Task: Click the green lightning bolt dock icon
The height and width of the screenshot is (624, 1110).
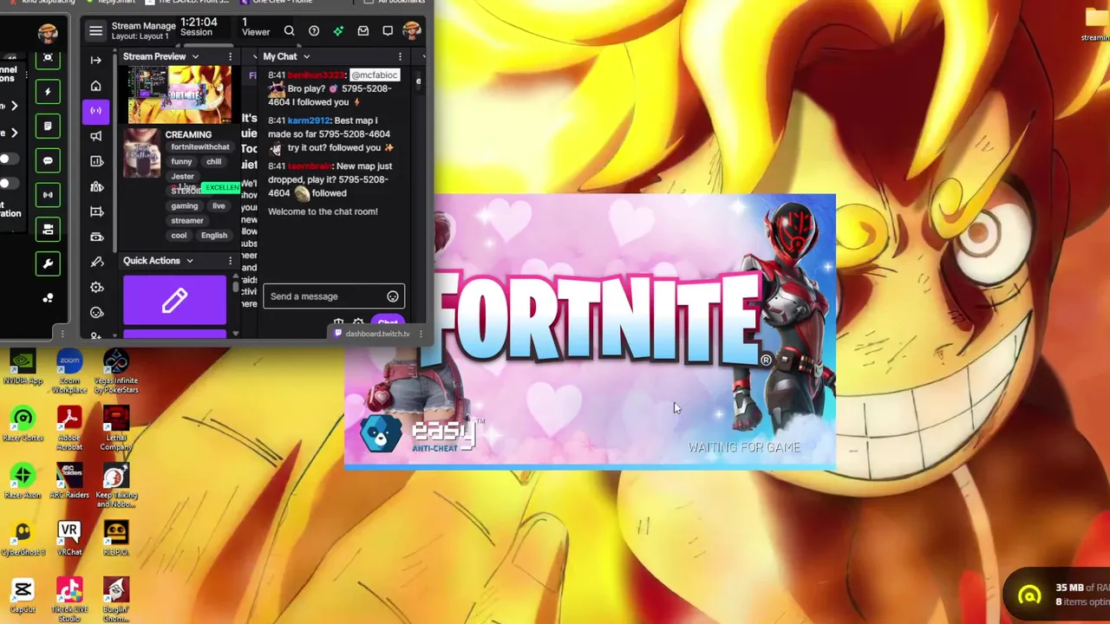Action: tap(48, 92)
